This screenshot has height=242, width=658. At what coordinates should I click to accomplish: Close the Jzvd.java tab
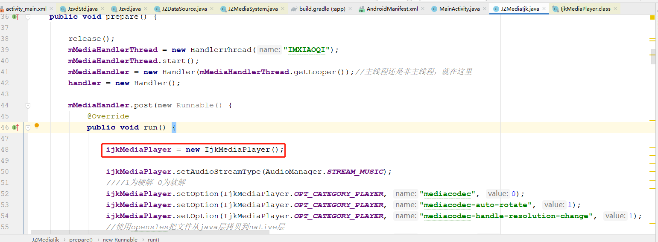[x=146, y=9]
